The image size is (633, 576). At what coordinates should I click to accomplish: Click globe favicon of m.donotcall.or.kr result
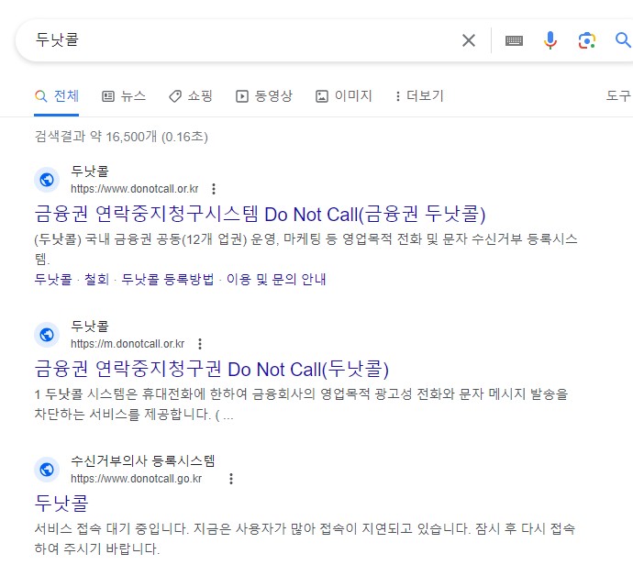point(47,335)
